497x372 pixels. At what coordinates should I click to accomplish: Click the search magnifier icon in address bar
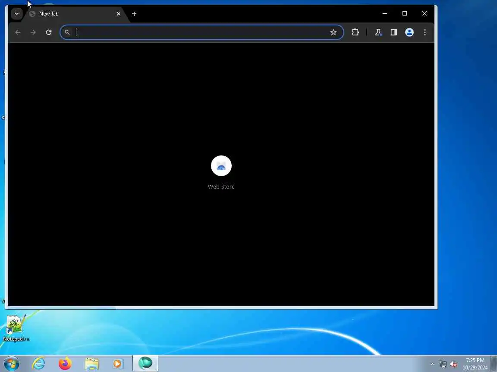[67, 32]
